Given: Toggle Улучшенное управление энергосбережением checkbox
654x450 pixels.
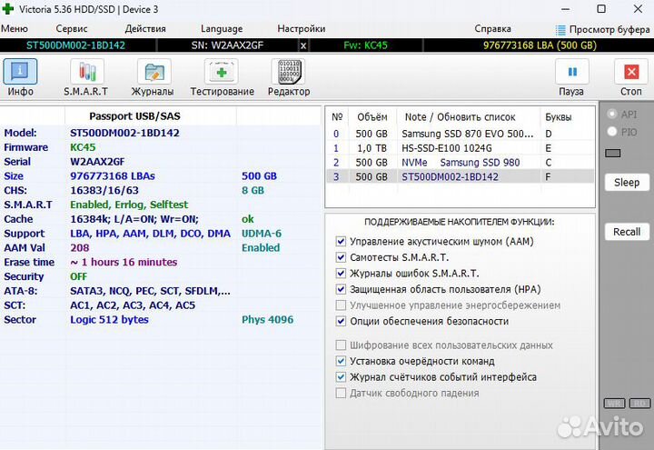Looking at the screenshot, I should 341,305.
